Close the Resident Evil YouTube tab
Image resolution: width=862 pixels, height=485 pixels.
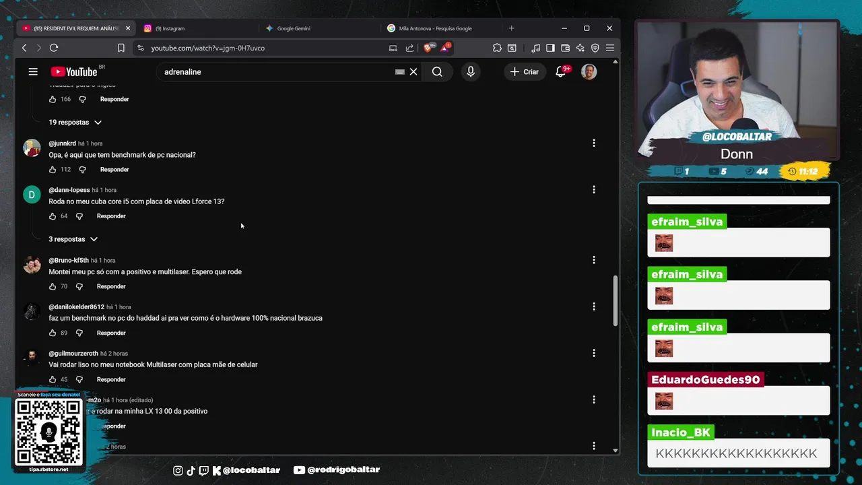click(128, 28)
